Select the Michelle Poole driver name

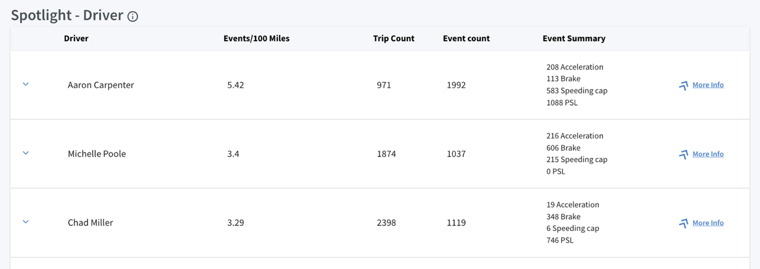[97, 154]
